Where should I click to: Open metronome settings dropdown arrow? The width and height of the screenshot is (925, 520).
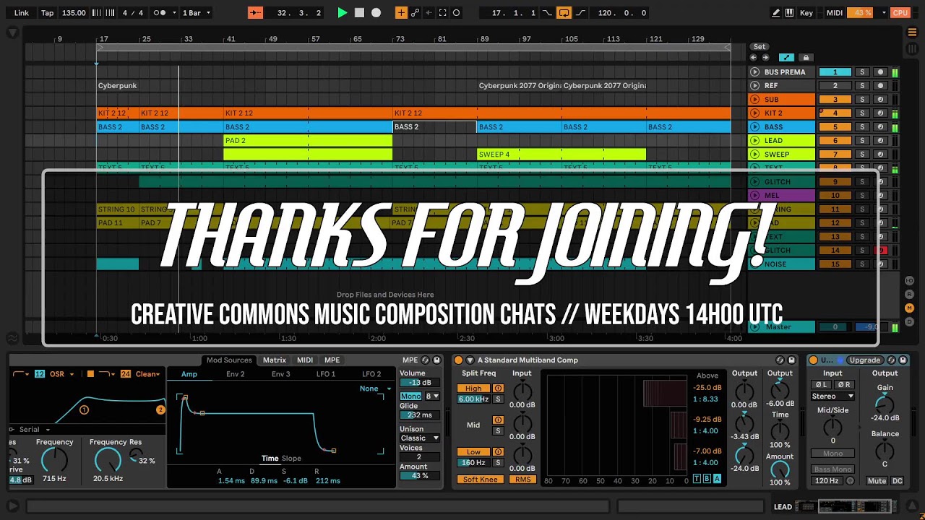click(173, 13)
